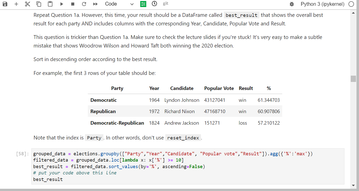The height and width of the screenshot is (191, 359).
Task: Click the scrollbar down arrow
Action: click(x=353, y=185)
